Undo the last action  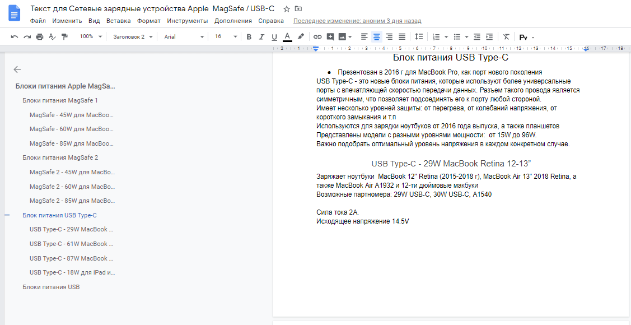coord(15,36)
